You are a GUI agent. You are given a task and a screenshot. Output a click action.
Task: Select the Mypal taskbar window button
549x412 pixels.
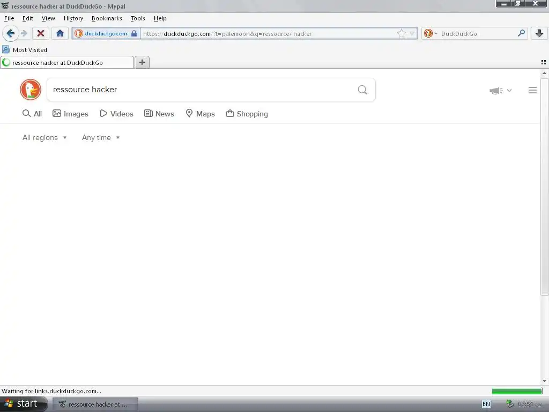pos(95,404)
